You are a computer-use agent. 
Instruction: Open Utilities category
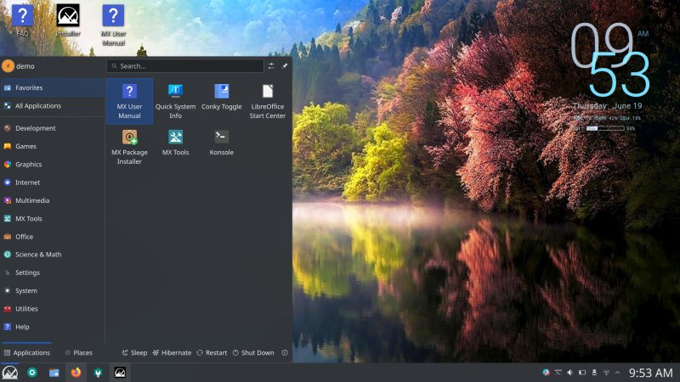point(52,309)
